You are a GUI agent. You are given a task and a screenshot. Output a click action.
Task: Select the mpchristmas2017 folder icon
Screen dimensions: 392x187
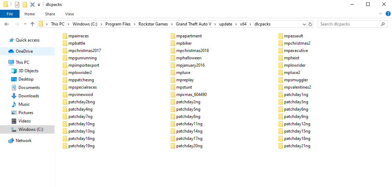tap(65, 51)
